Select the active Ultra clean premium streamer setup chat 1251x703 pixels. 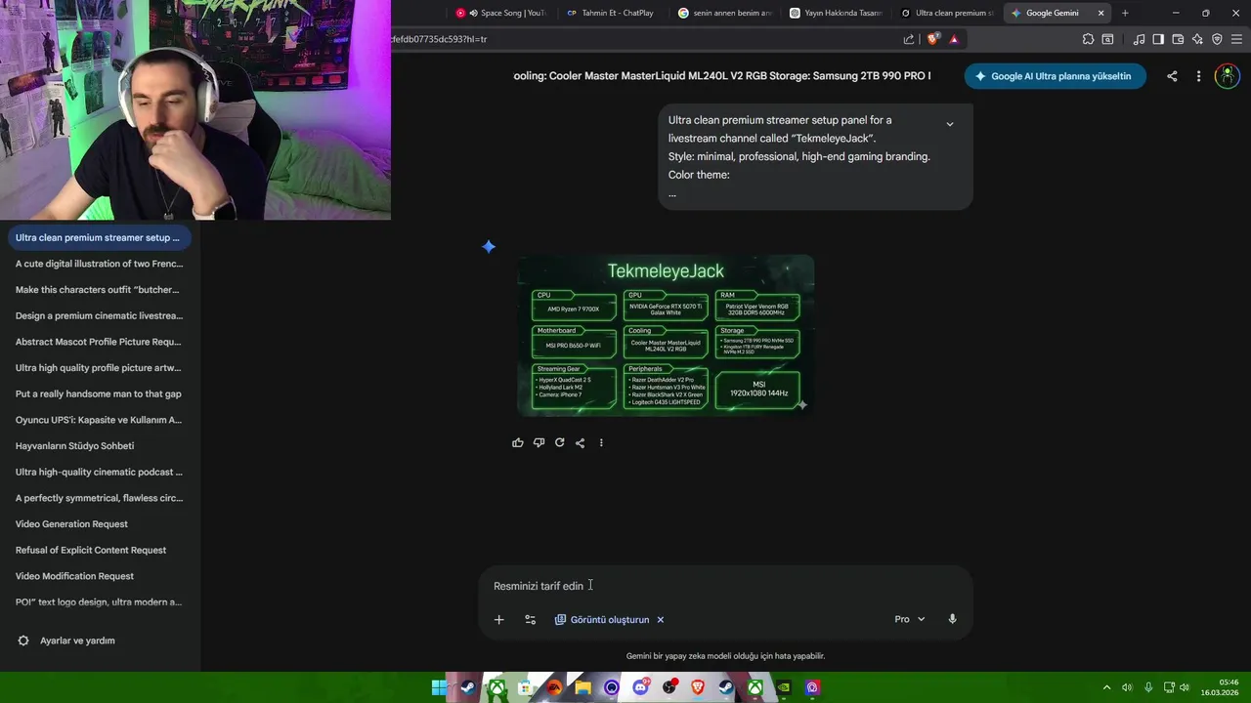[100, 237]
